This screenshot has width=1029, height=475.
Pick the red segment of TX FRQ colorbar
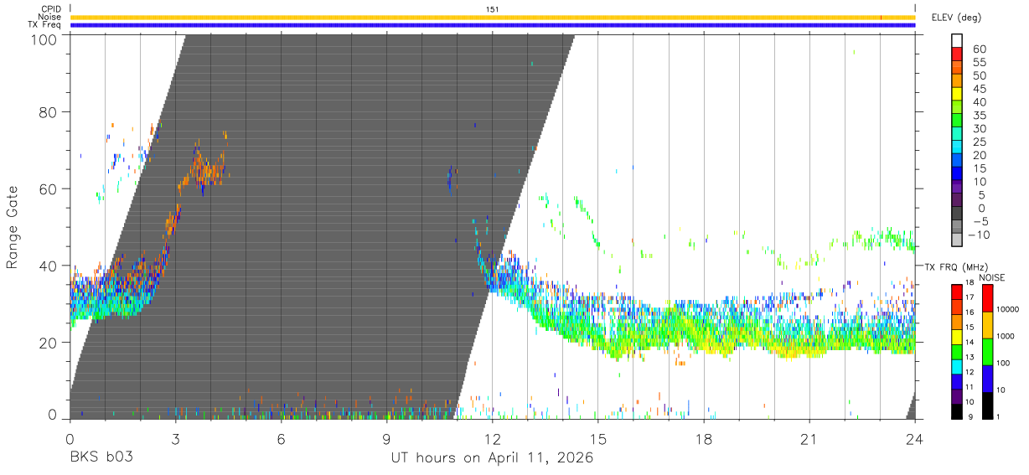(x=957, y=292)
